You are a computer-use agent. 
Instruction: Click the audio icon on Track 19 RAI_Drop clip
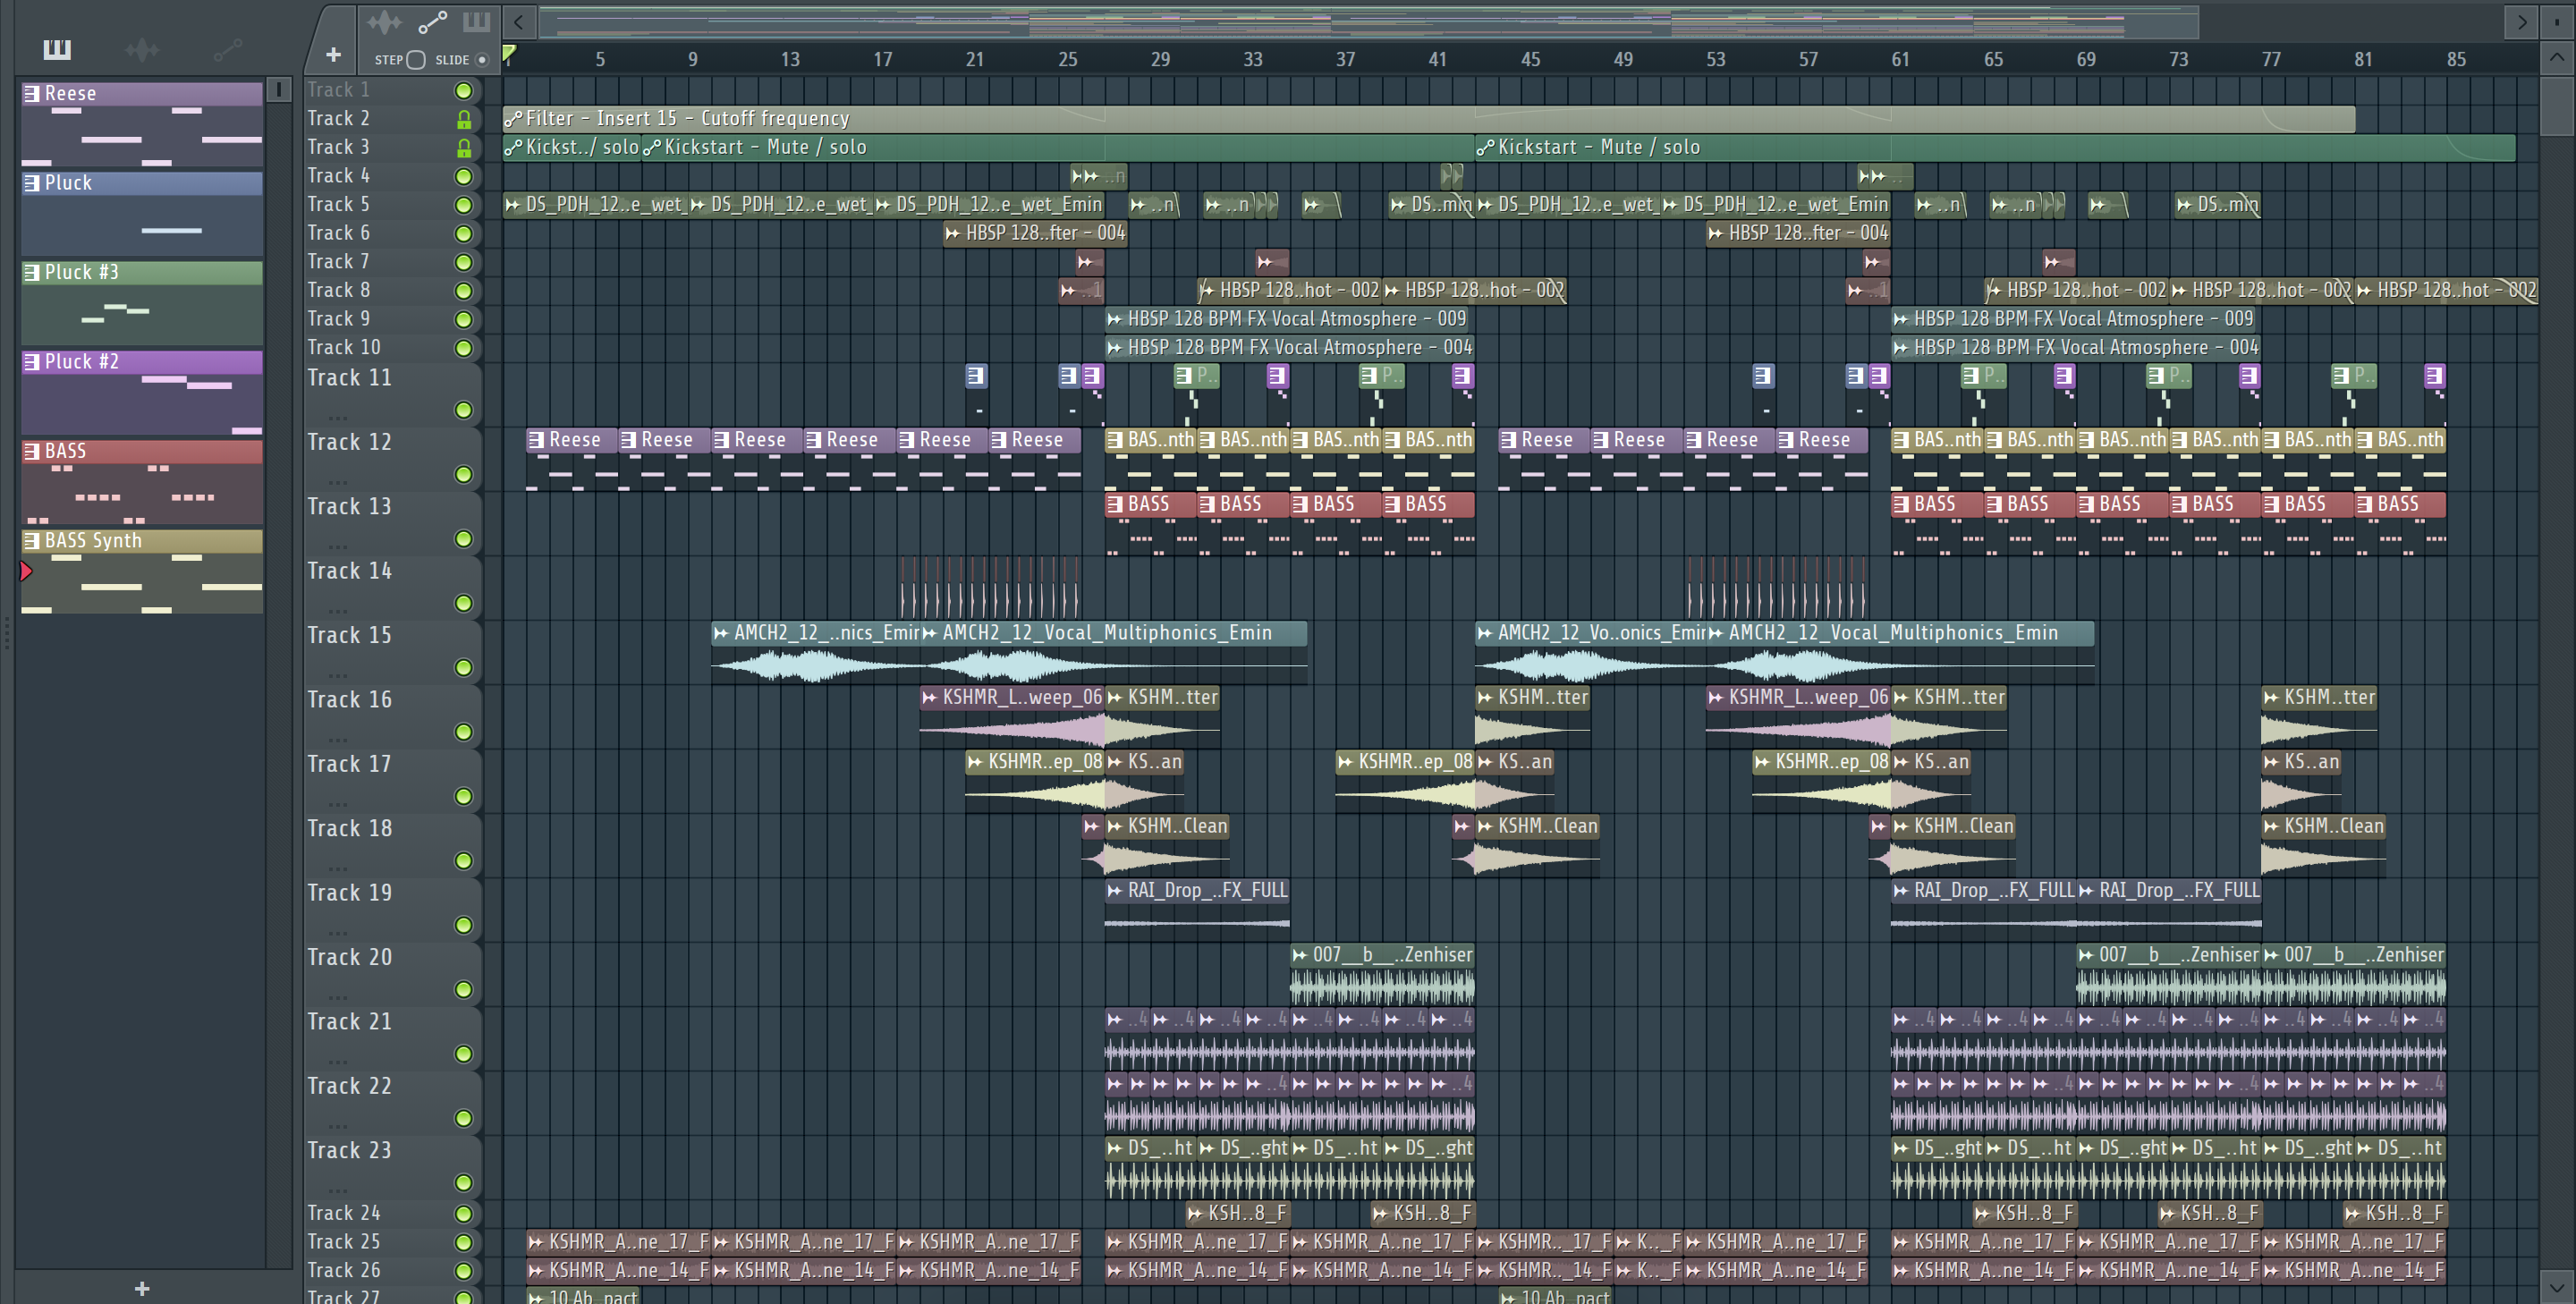(1115, 891)
